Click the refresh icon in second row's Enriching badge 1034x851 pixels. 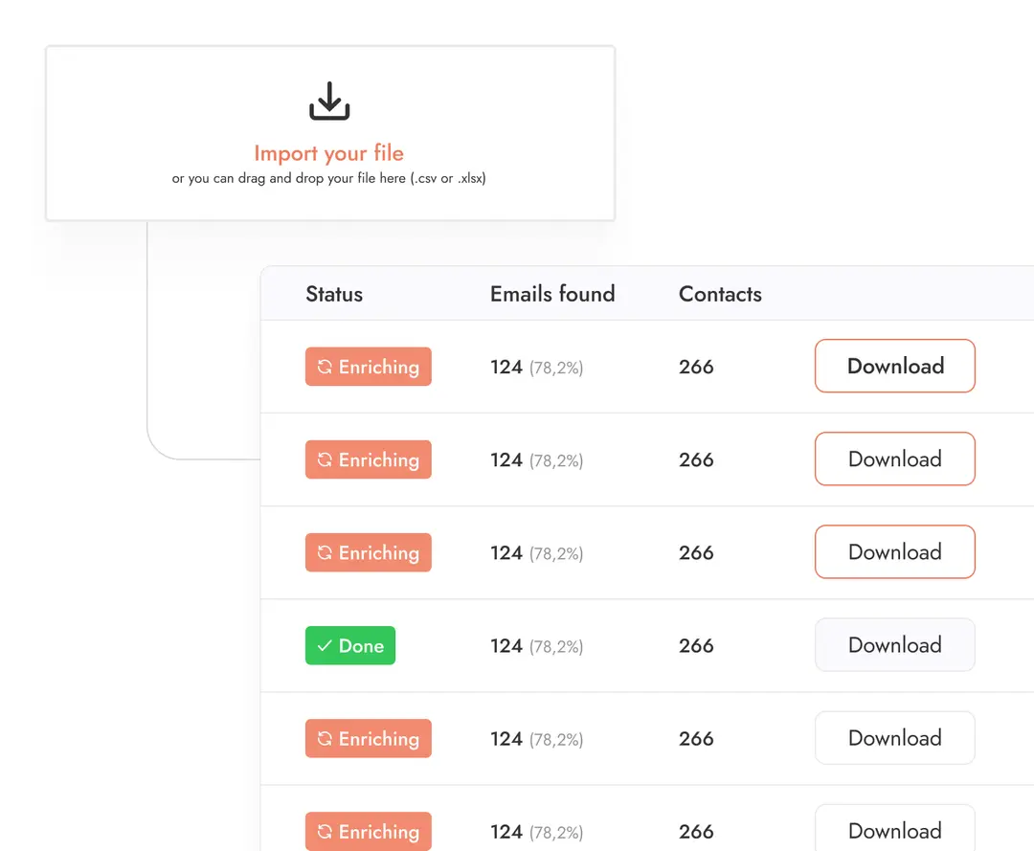(325, 459)
